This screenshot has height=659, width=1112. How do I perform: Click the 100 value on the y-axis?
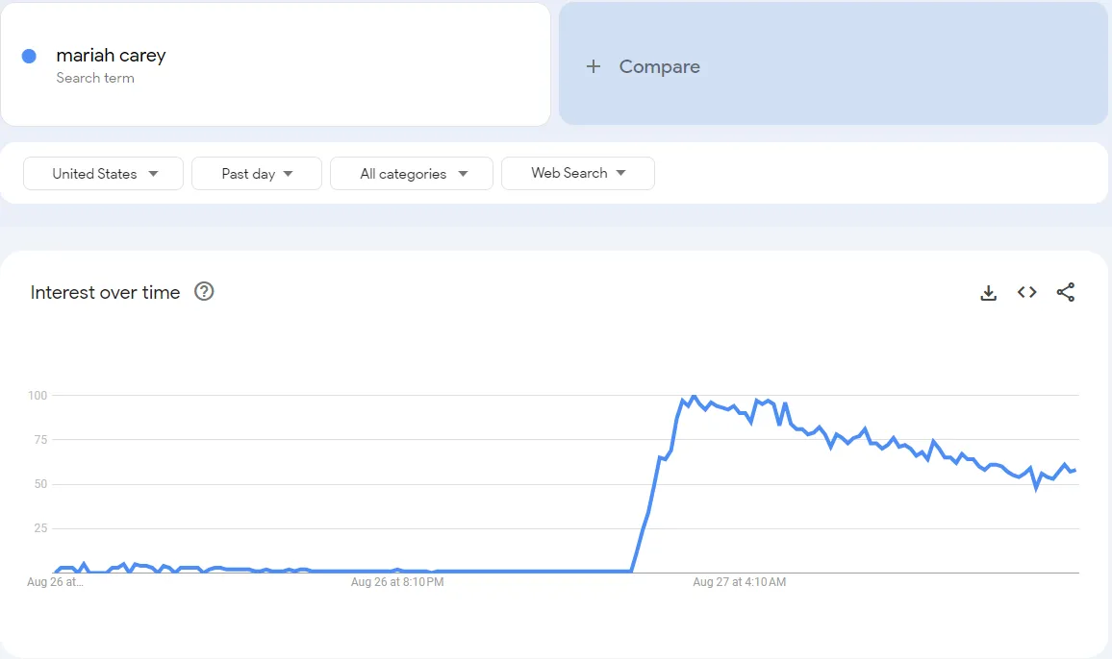(x=37, y=395)
